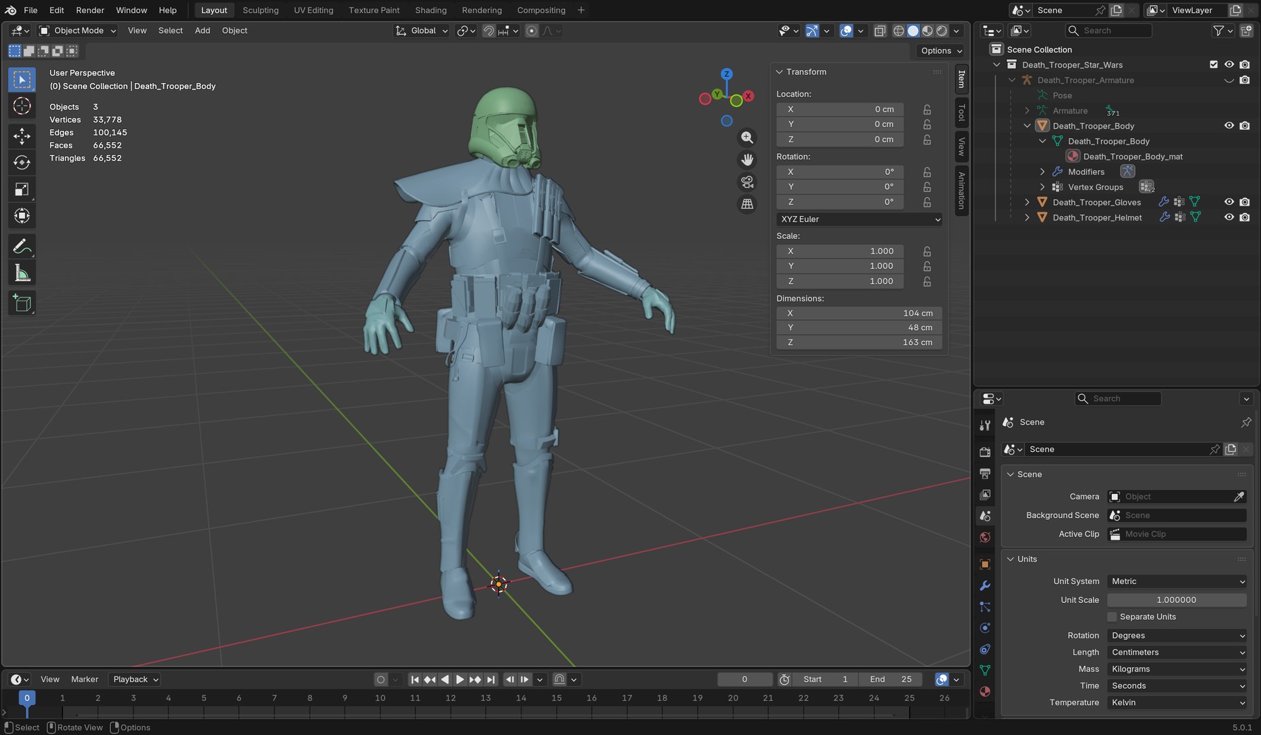Click the Scale X value field
The width and height of the screenshot is (1261, 735).
click(840, 251)
